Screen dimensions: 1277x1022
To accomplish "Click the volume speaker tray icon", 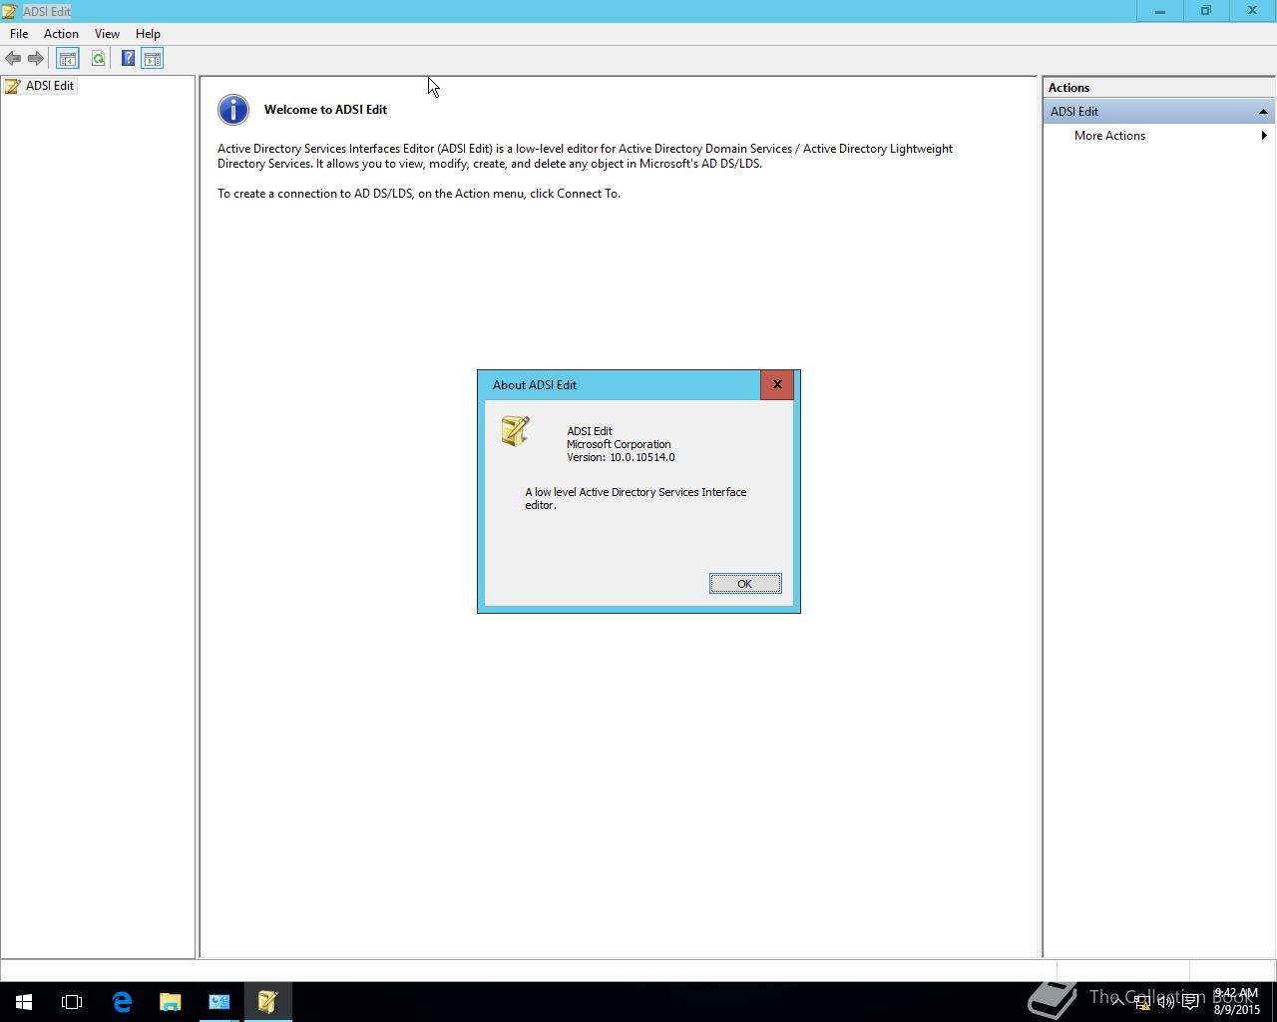I will point(1165,1002).
